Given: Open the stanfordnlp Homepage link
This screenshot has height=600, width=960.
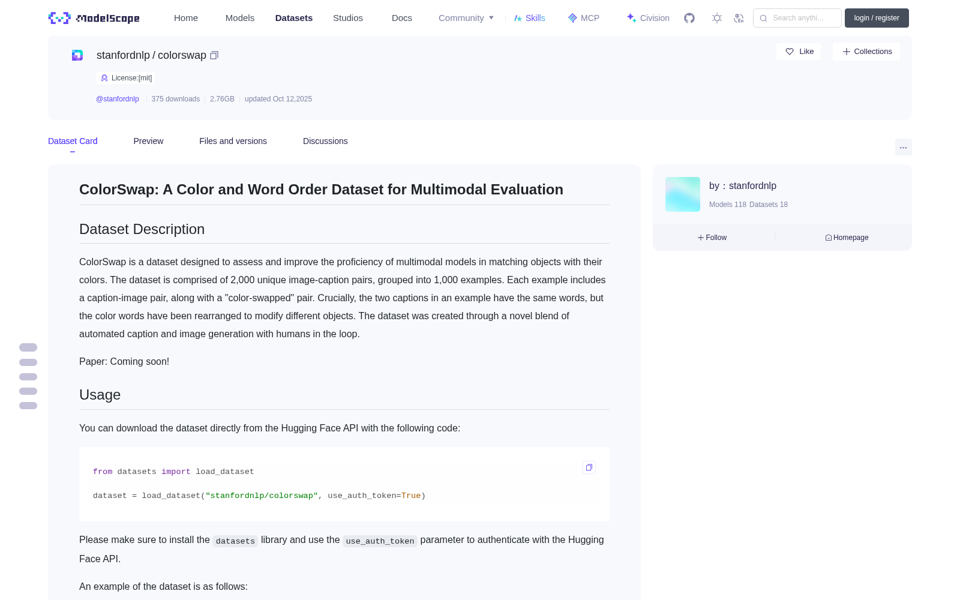Looking at the screenshot, I should pos(847,238).
